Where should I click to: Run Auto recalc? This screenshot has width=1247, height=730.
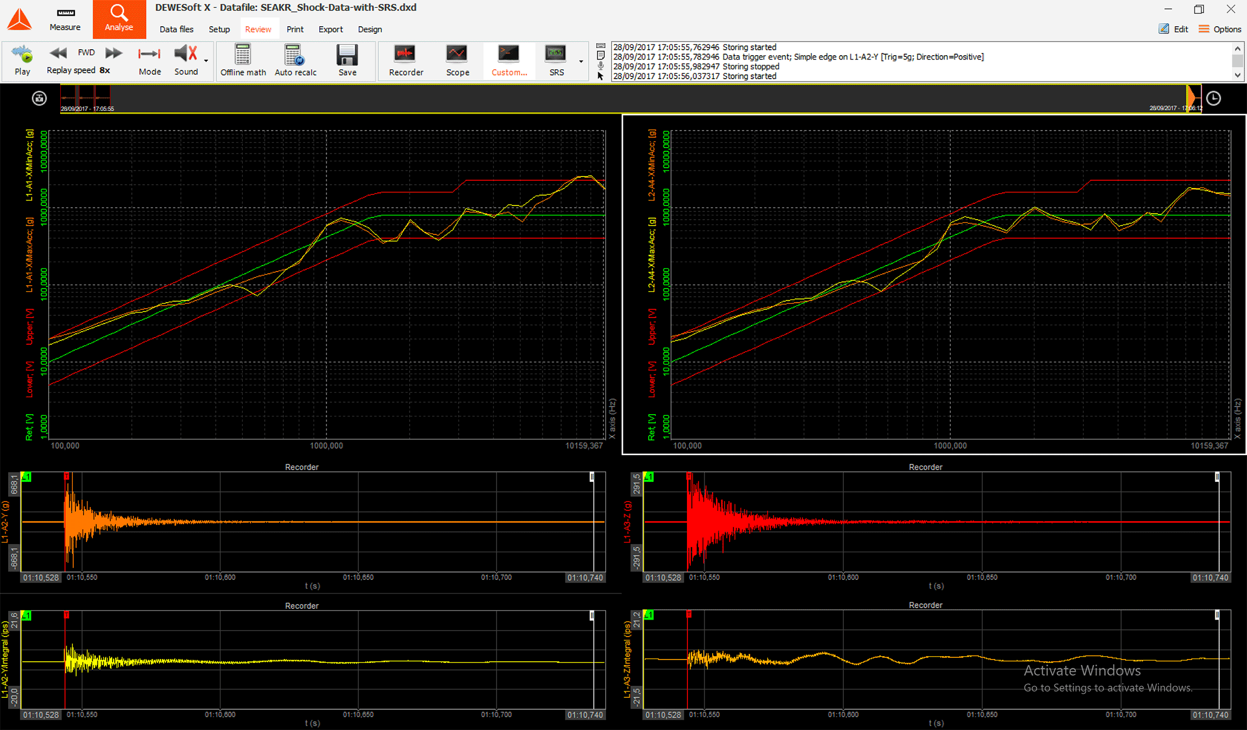[295, 60]
